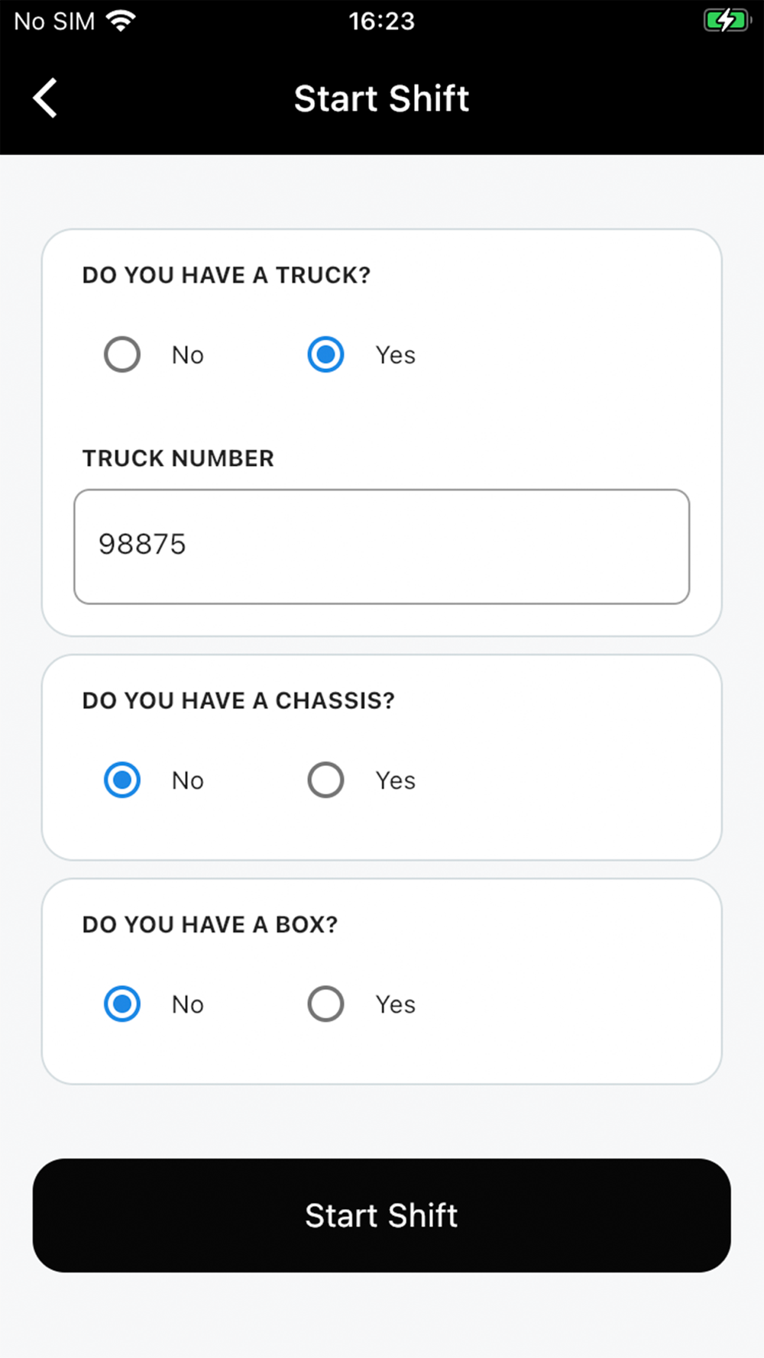Tap the "Yes" text label under chassis question

pyautogui.click(x=395, y=781)
